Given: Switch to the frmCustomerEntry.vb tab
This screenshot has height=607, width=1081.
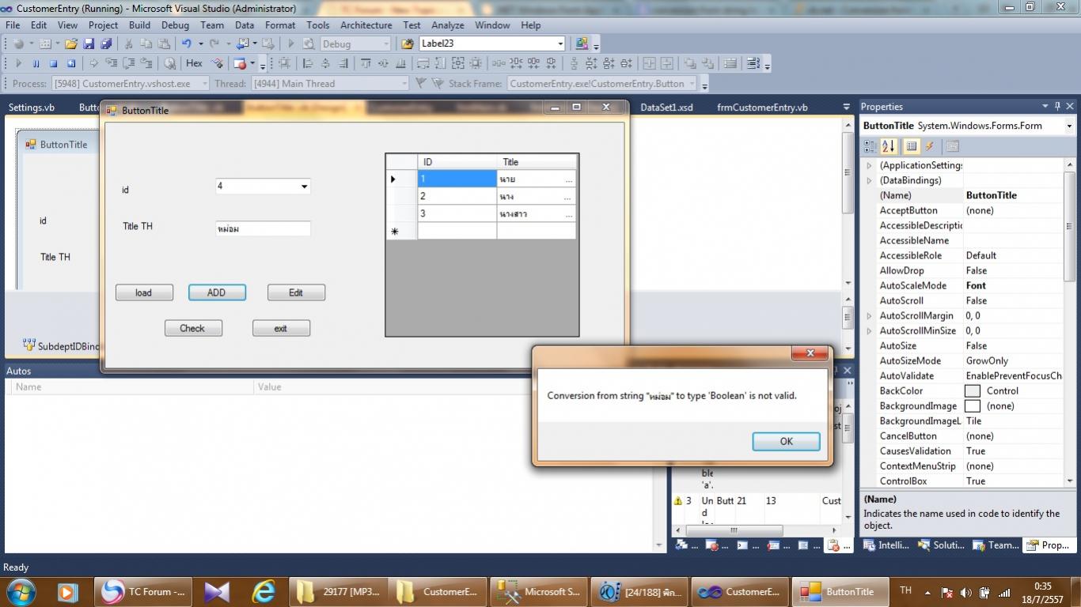Looking at the screenshot, I should tap(761, 107).
